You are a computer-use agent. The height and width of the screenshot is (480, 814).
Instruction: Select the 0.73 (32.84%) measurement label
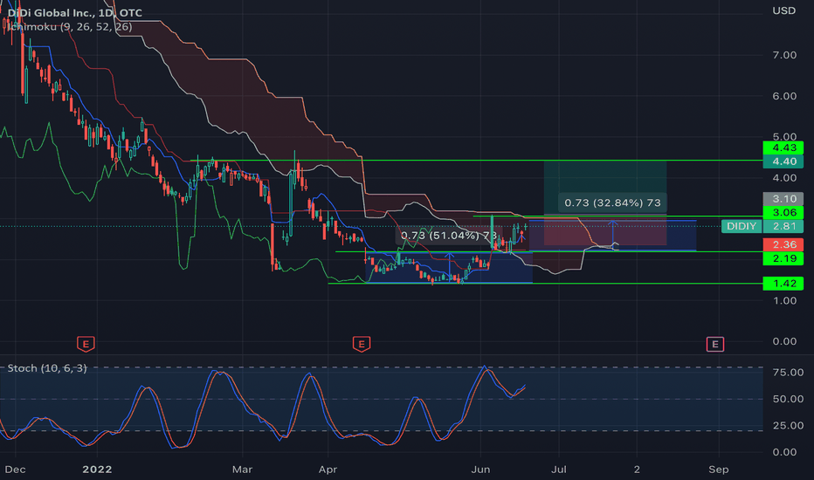(612, 202)
